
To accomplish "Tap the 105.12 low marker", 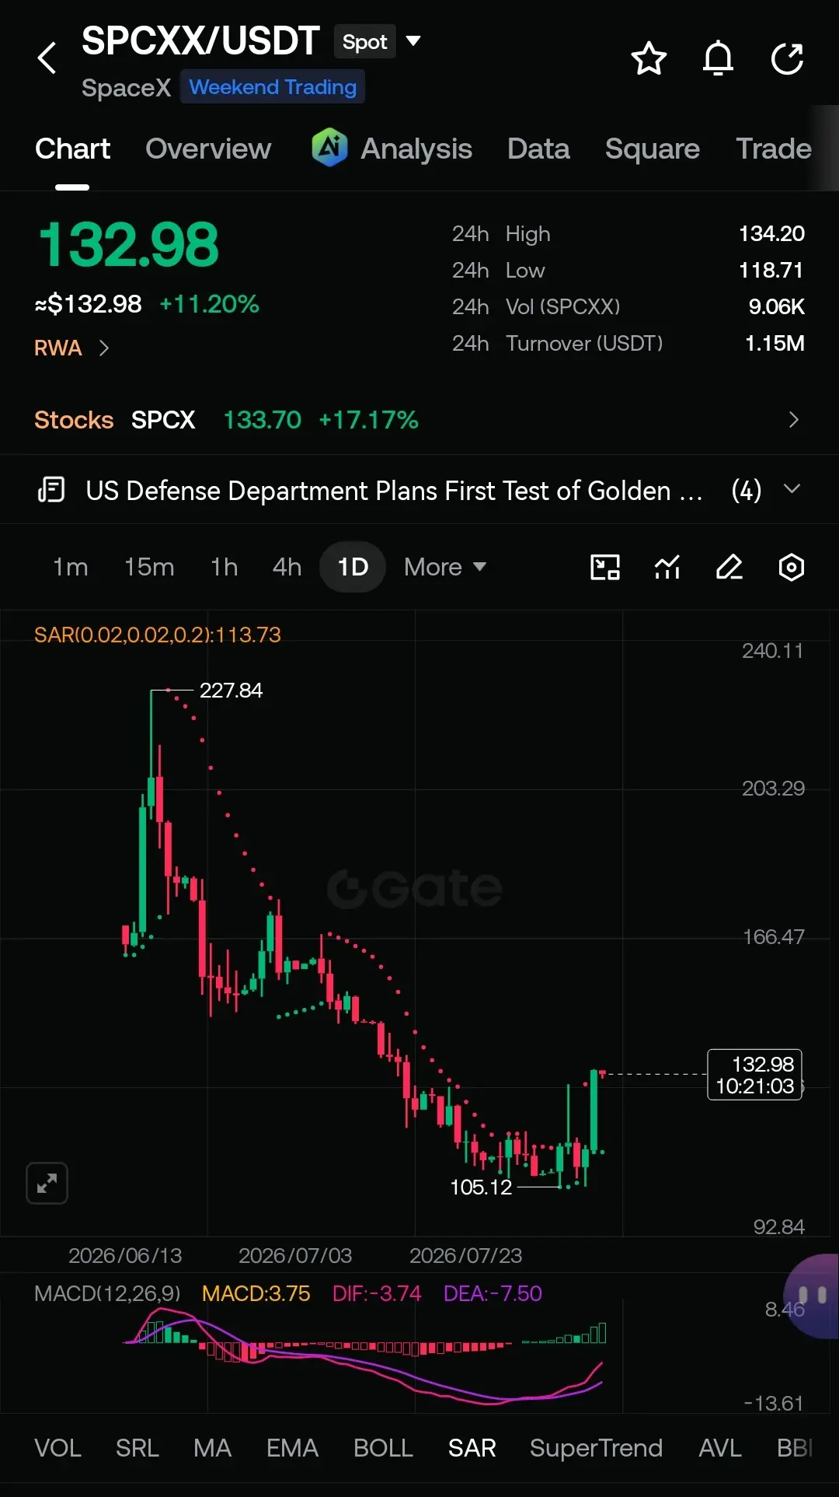I will [481, 1187].
